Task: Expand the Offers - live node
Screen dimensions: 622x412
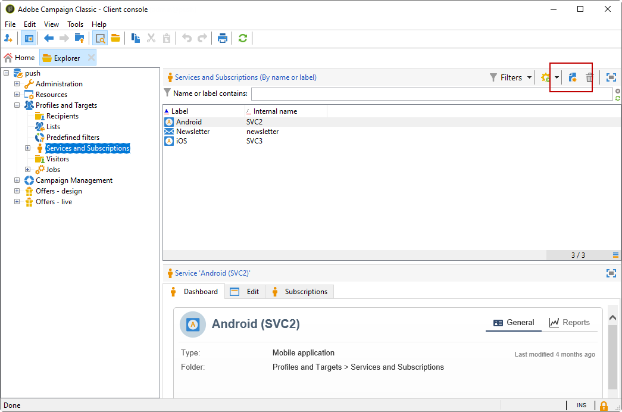Action: pyautogui.click(x=17, y=202)
